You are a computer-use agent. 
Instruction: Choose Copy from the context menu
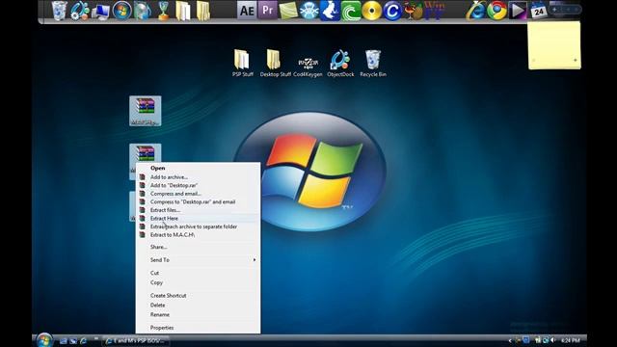pyautogui.click(x=198, y=282)
